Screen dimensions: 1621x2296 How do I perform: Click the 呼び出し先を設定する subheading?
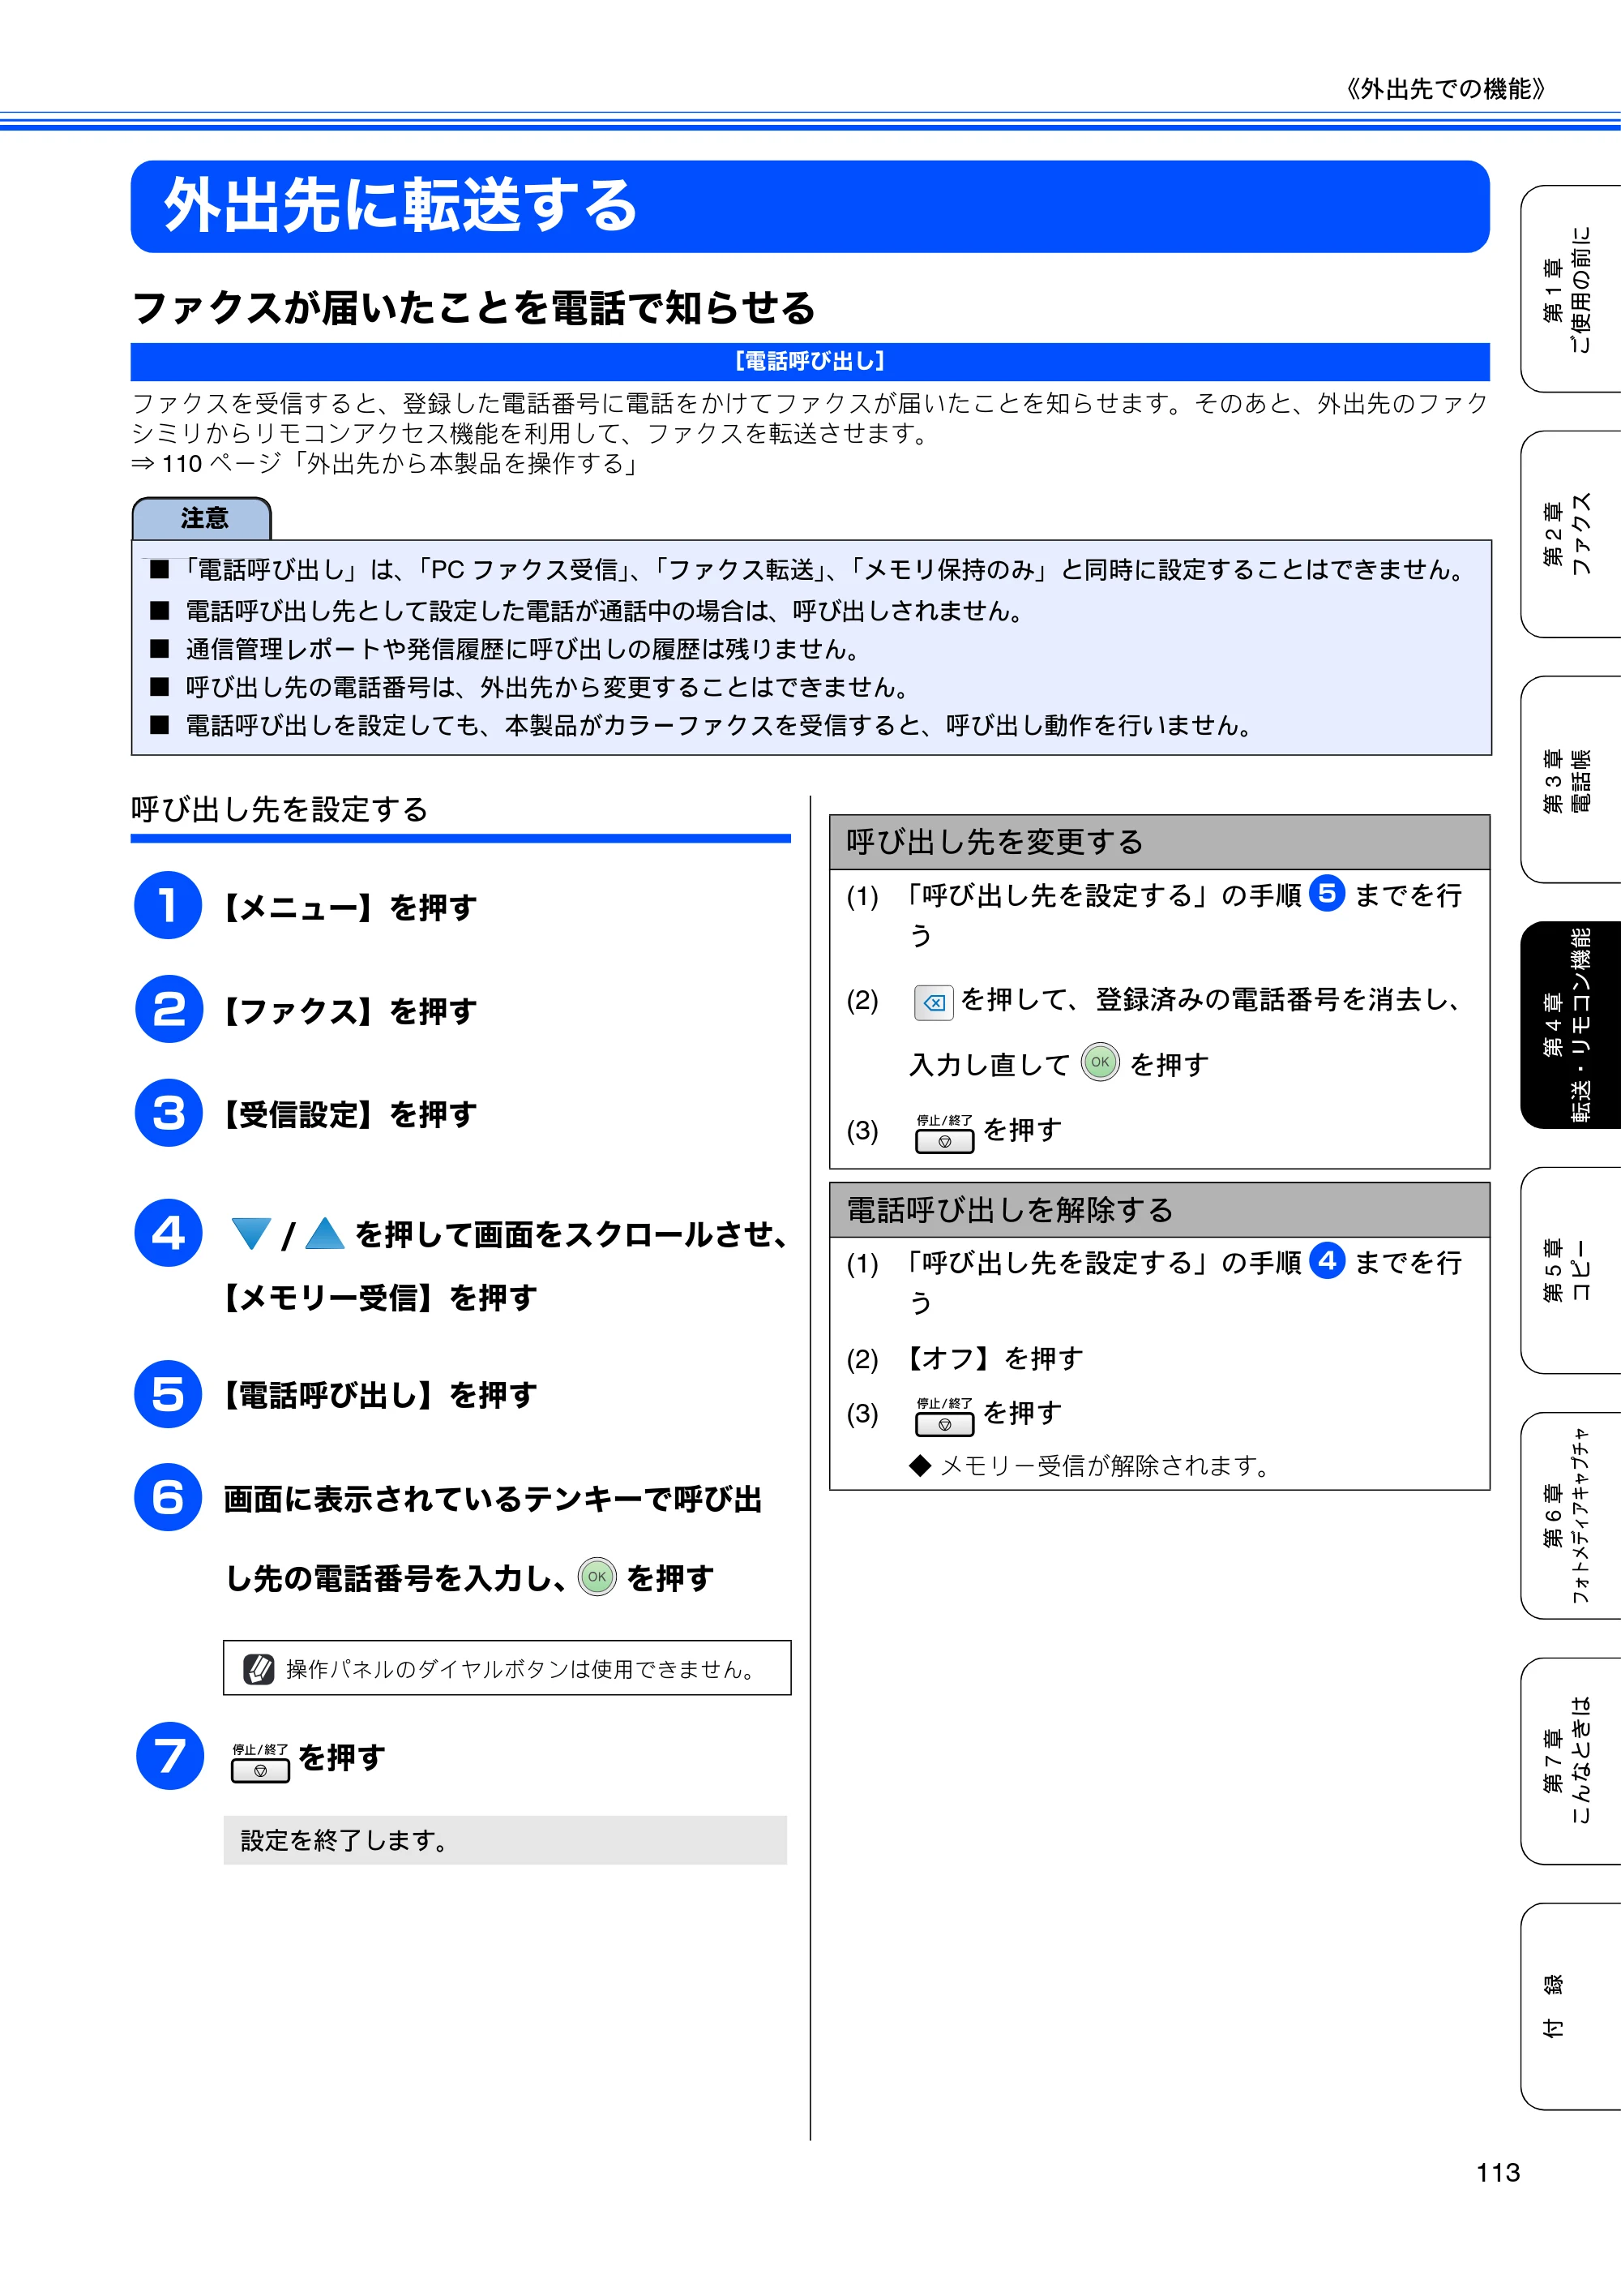tap(280, 809)
